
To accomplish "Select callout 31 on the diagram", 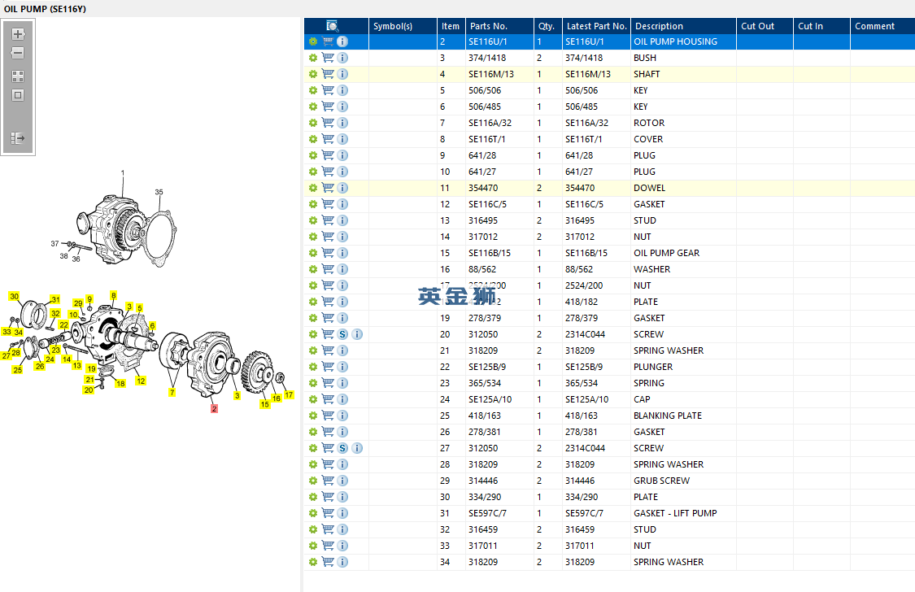I will point(55,299).
